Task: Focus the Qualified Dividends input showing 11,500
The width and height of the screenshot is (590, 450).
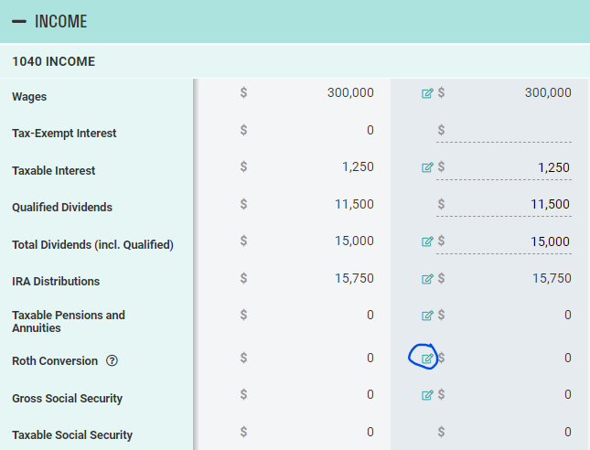Action: tap(510, 205)
